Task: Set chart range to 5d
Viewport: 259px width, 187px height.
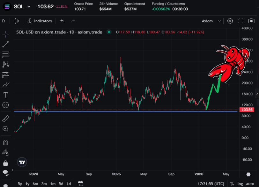Action: click(x=61, y=184)
